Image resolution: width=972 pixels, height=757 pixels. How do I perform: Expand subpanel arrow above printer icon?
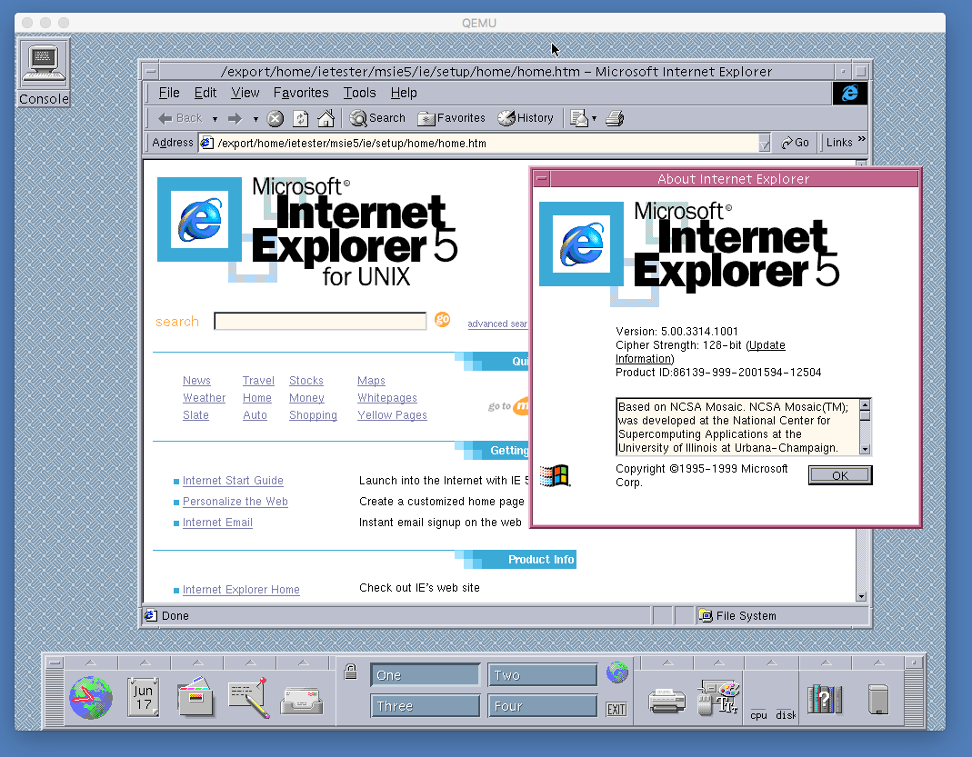667,662
